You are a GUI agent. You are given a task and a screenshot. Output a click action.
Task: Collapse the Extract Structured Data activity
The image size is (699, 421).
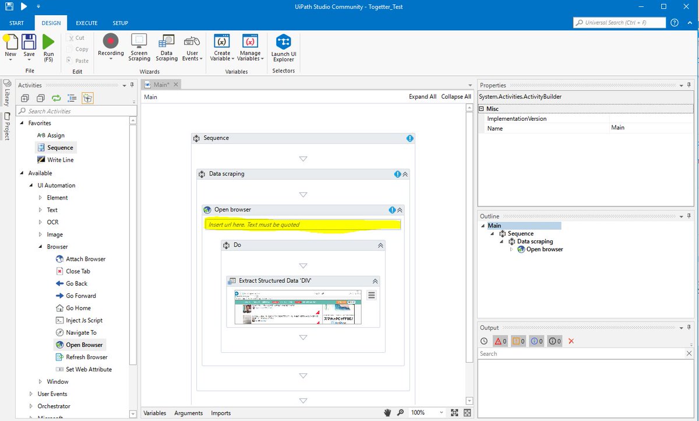click(x=375, y=281)
